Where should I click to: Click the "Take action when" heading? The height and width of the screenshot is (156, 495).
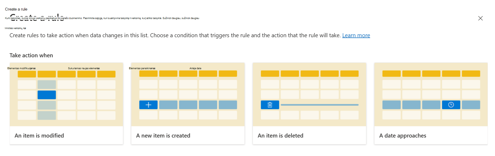click(x=31, y=55)
